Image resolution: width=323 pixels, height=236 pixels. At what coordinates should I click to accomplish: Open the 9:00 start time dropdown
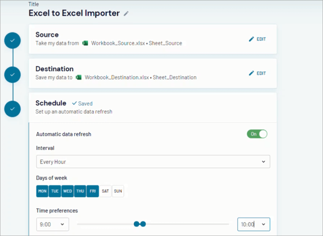[53, 224]
